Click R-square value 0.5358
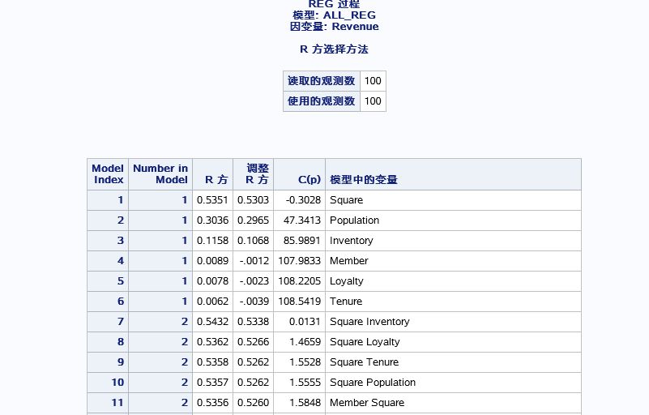Viewport: 649px width, 415px height. [213, 362]
